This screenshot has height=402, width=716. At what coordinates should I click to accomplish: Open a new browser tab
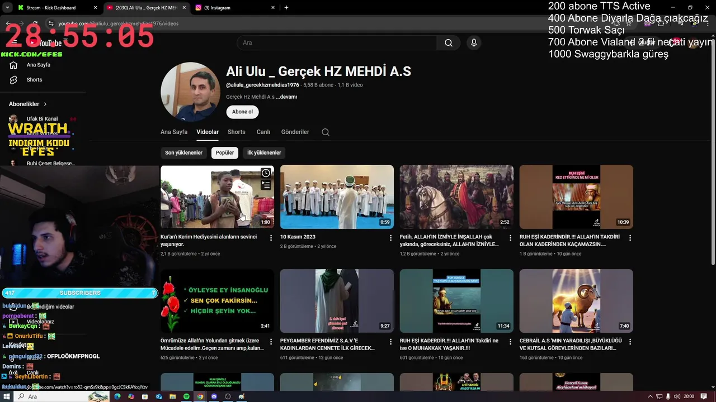(x=286, y=8)
